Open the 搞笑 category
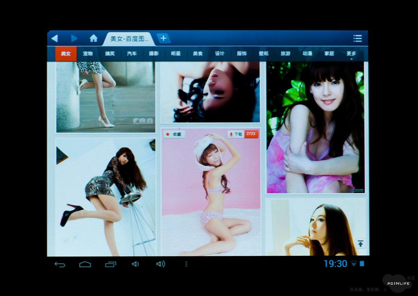 tap(110, 54)
